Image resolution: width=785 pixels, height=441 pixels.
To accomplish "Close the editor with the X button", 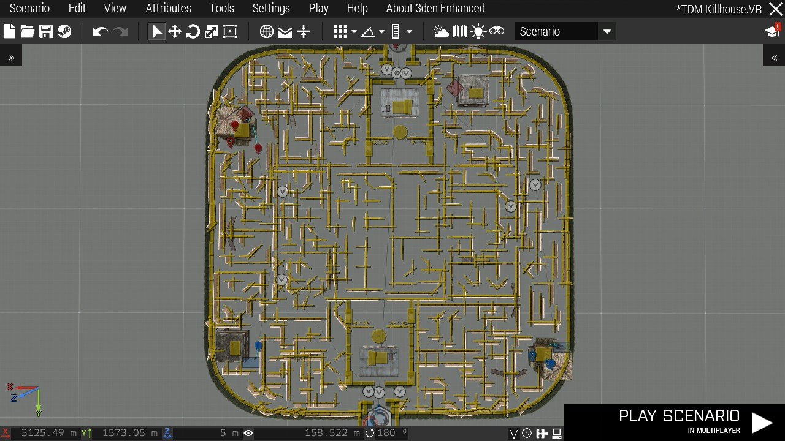I will (776, 9).
